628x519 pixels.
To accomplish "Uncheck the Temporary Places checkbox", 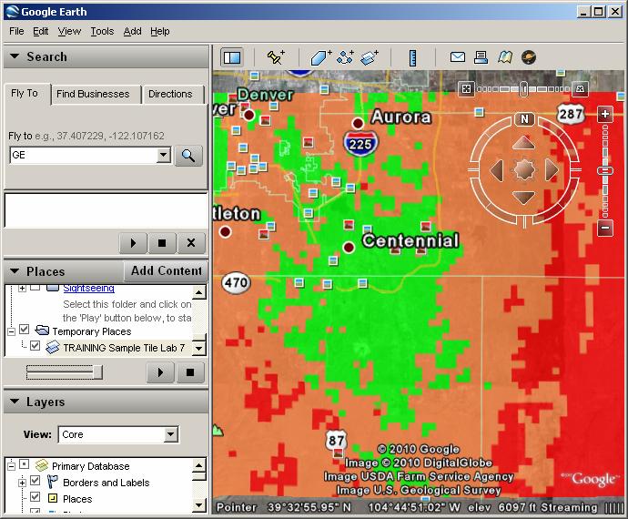I will tap(24, 330).
